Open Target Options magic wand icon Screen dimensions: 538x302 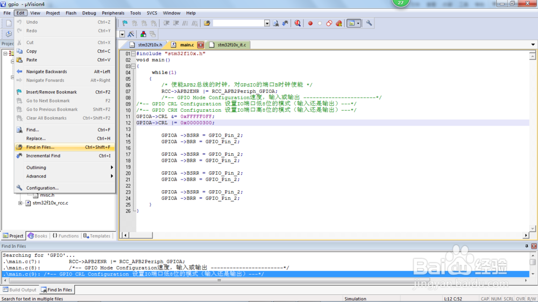click(x=131, y=34)
